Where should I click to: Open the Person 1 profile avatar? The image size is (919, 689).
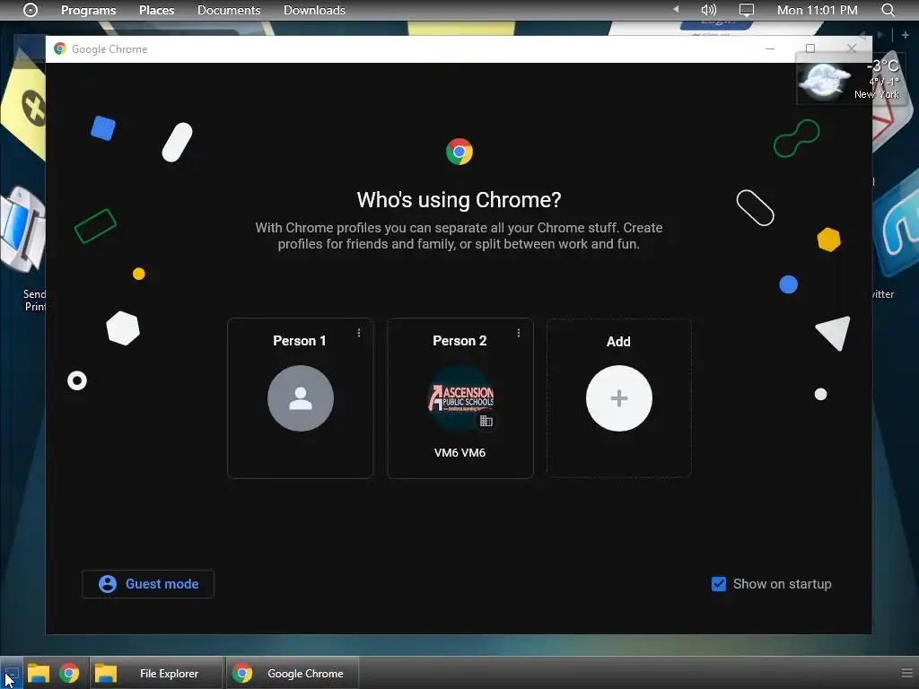pos(300,398)
